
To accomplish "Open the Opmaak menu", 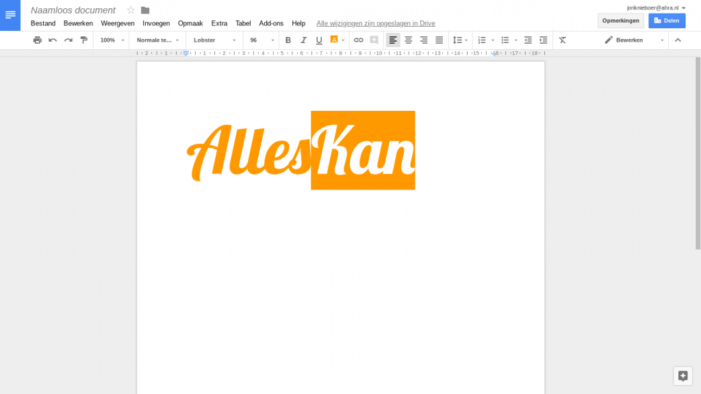I will pyautogui.click(x=190, y=23).
